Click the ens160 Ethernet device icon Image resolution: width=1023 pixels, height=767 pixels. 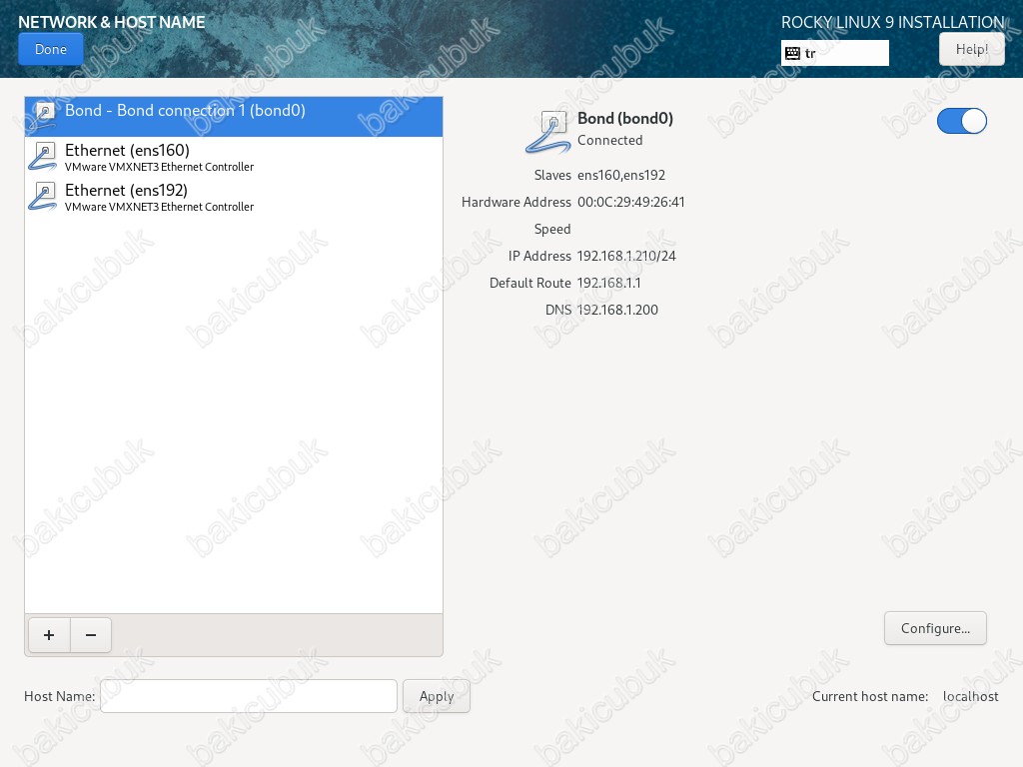pyautogui.click(x=43, y=157)
